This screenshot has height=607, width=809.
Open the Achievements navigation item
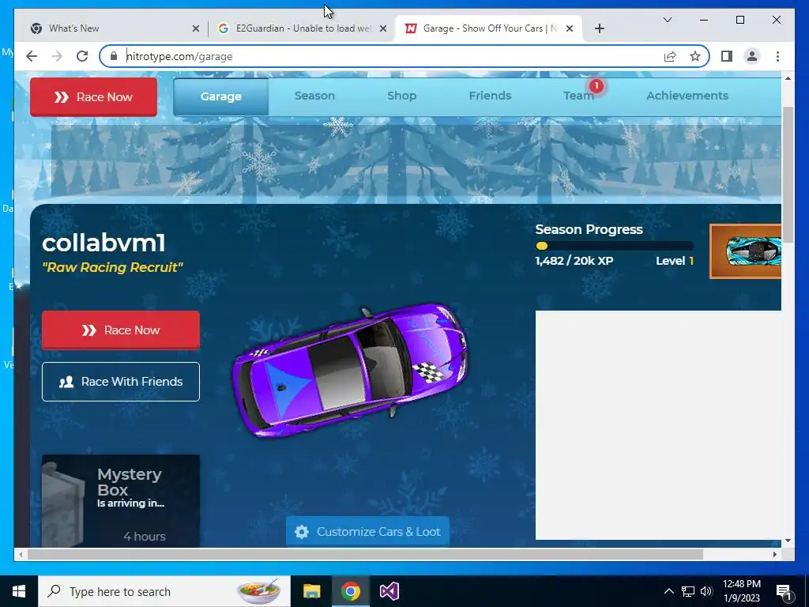coord(687,96)
